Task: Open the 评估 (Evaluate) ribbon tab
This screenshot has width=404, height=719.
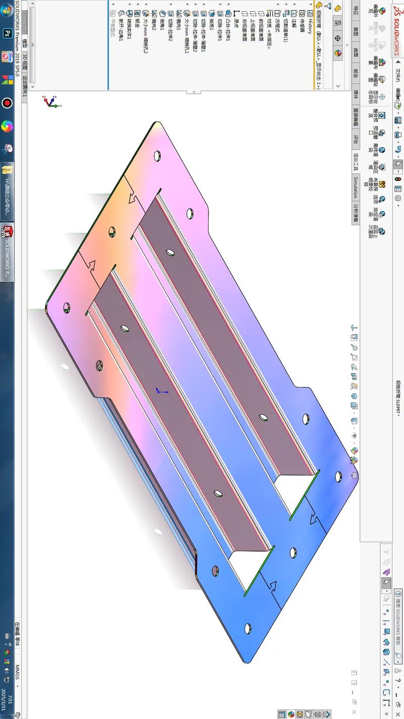Action: (x=356, y=139)
